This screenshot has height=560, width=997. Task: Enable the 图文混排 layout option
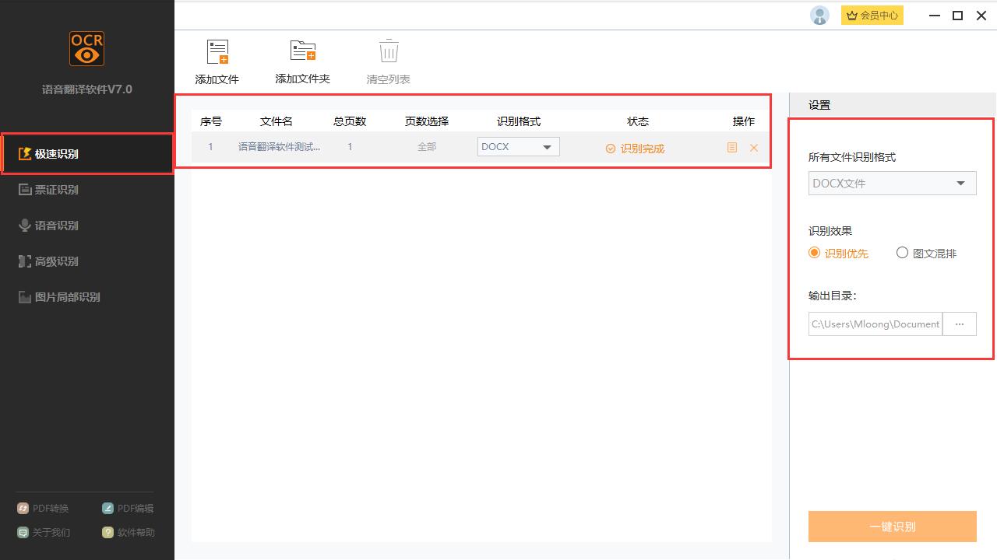[x=902, y=253]
